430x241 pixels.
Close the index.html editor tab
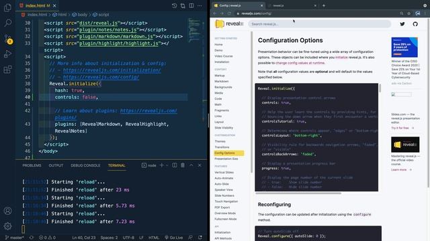54,6
